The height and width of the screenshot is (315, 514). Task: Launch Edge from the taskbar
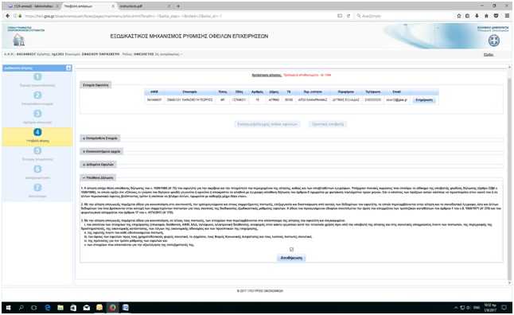pyautogui.click(x=48, y=308)
